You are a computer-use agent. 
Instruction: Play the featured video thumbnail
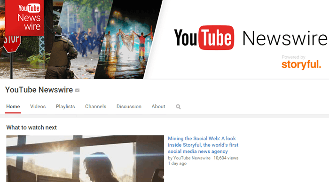pyautogui.click(x=85, y=158)
